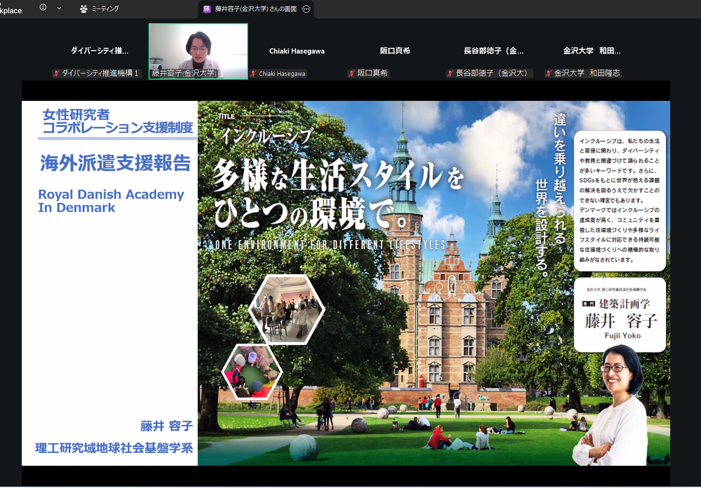Click the paw icon beside ミーティング
The image size is (701, 488).
[x=84, y=9]
